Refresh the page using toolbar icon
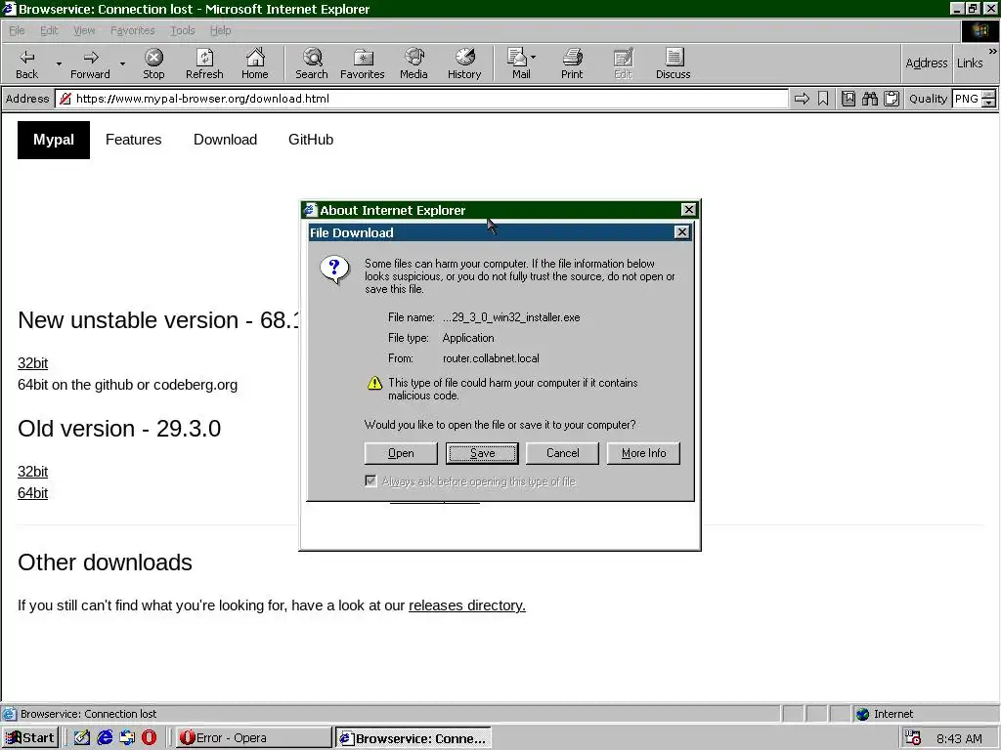The width and height of the screenshot is (1001, 750). 204,63
